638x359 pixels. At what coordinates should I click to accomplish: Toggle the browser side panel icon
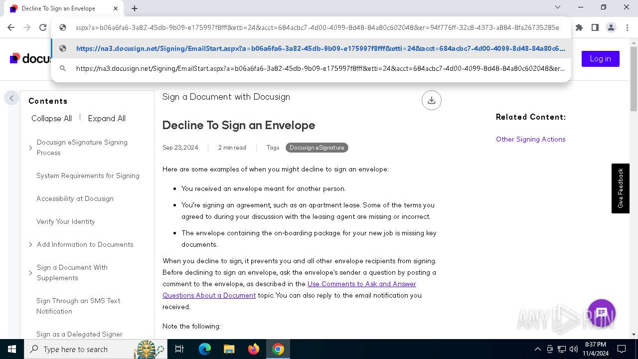(595, 28)
